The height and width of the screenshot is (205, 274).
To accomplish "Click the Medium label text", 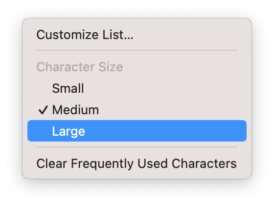I will 75,110.
